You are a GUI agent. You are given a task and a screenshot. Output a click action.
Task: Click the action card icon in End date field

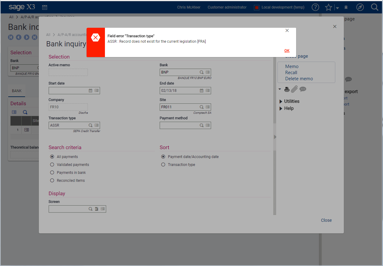(x=208, y=91)
